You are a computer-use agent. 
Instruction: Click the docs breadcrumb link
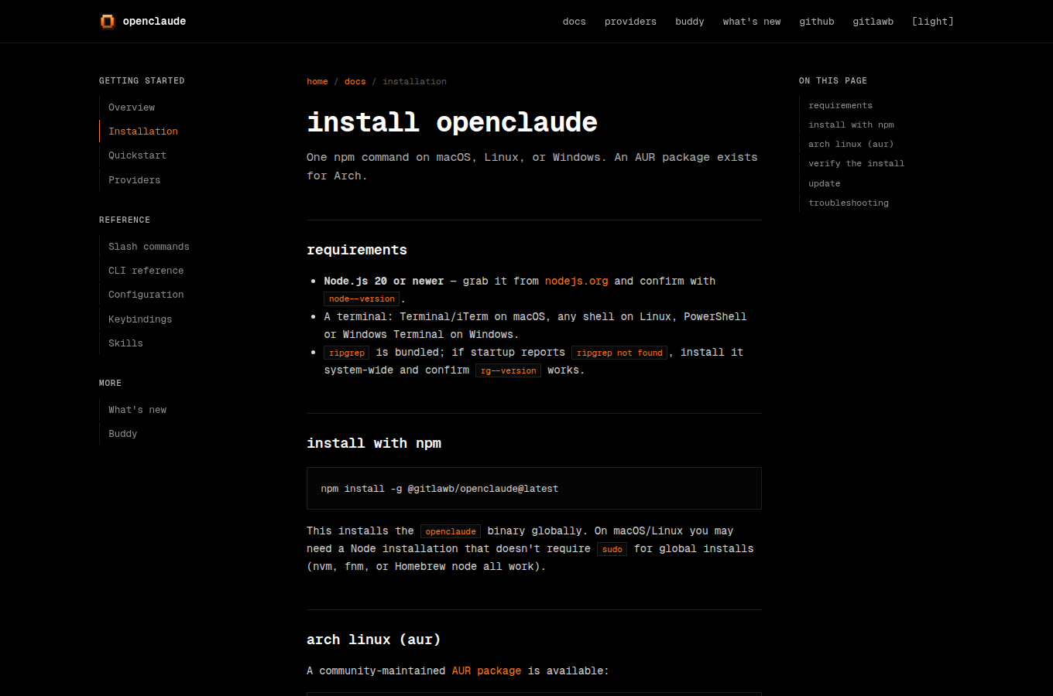tap(355, 81)
